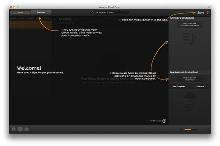Viewport: 220px width, 146px height.
Task: Click the fullscreen arrows in the title bar
Action: click(209, 7)
